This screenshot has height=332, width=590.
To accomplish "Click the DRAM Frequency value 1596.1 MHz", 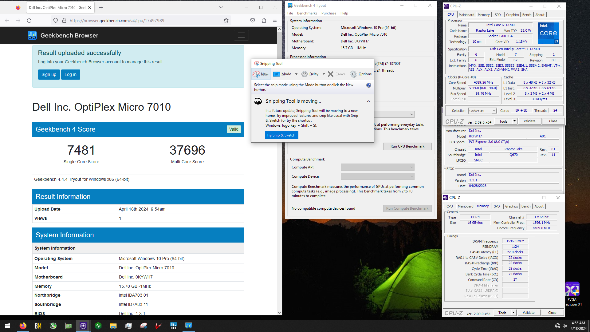I will click(x=515, y=241).
